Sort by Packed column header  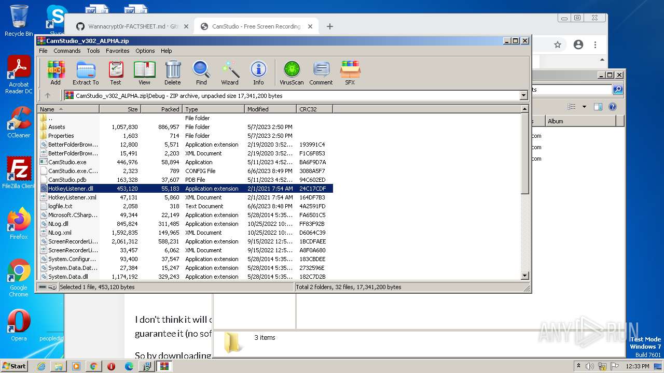pos(161,109)
